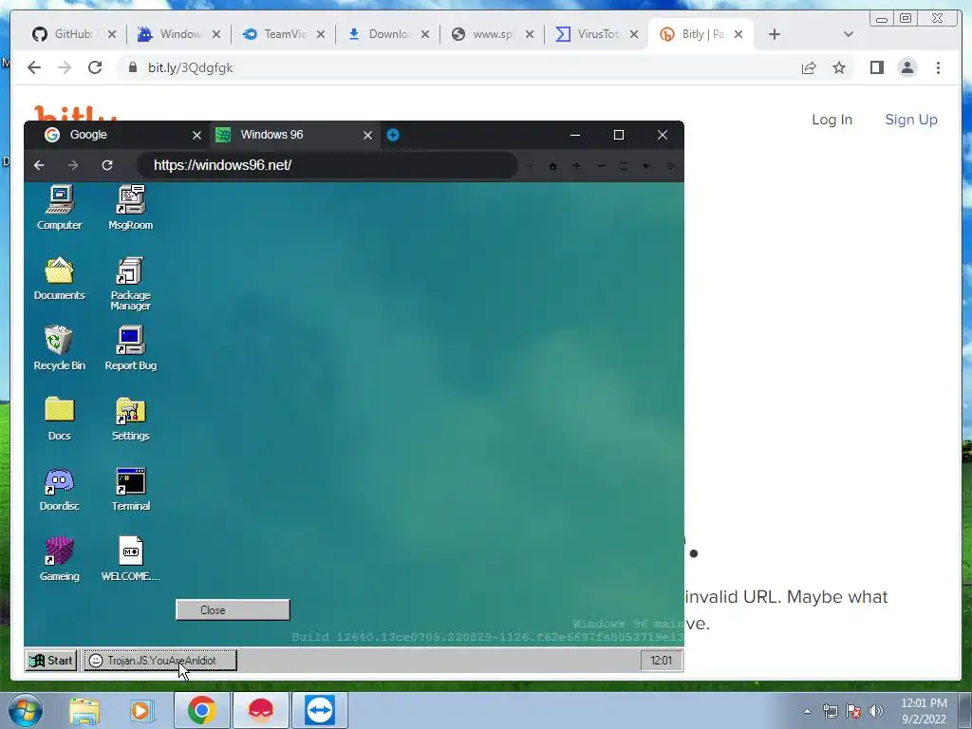The image size is (972, 729).
Task: Open the Documents folder icon
Action: tap(60, 278)
